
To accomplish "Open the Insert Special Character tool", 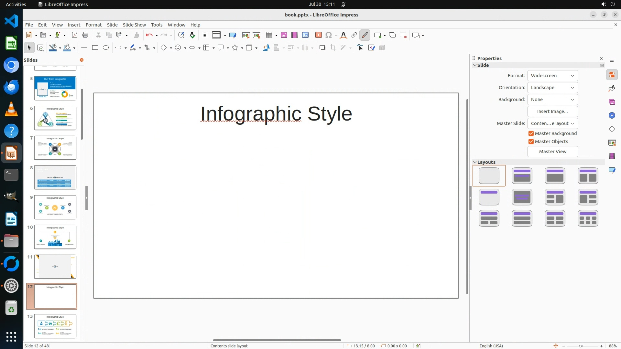I will click(x=329, y=35).
